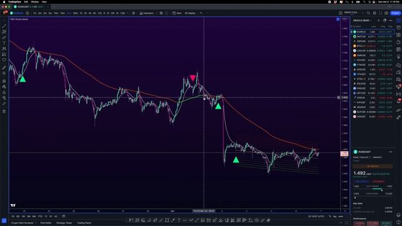Select the XRPUSDT watchlist row
This screenshot has width=402, height=226.
pos(373,41)
